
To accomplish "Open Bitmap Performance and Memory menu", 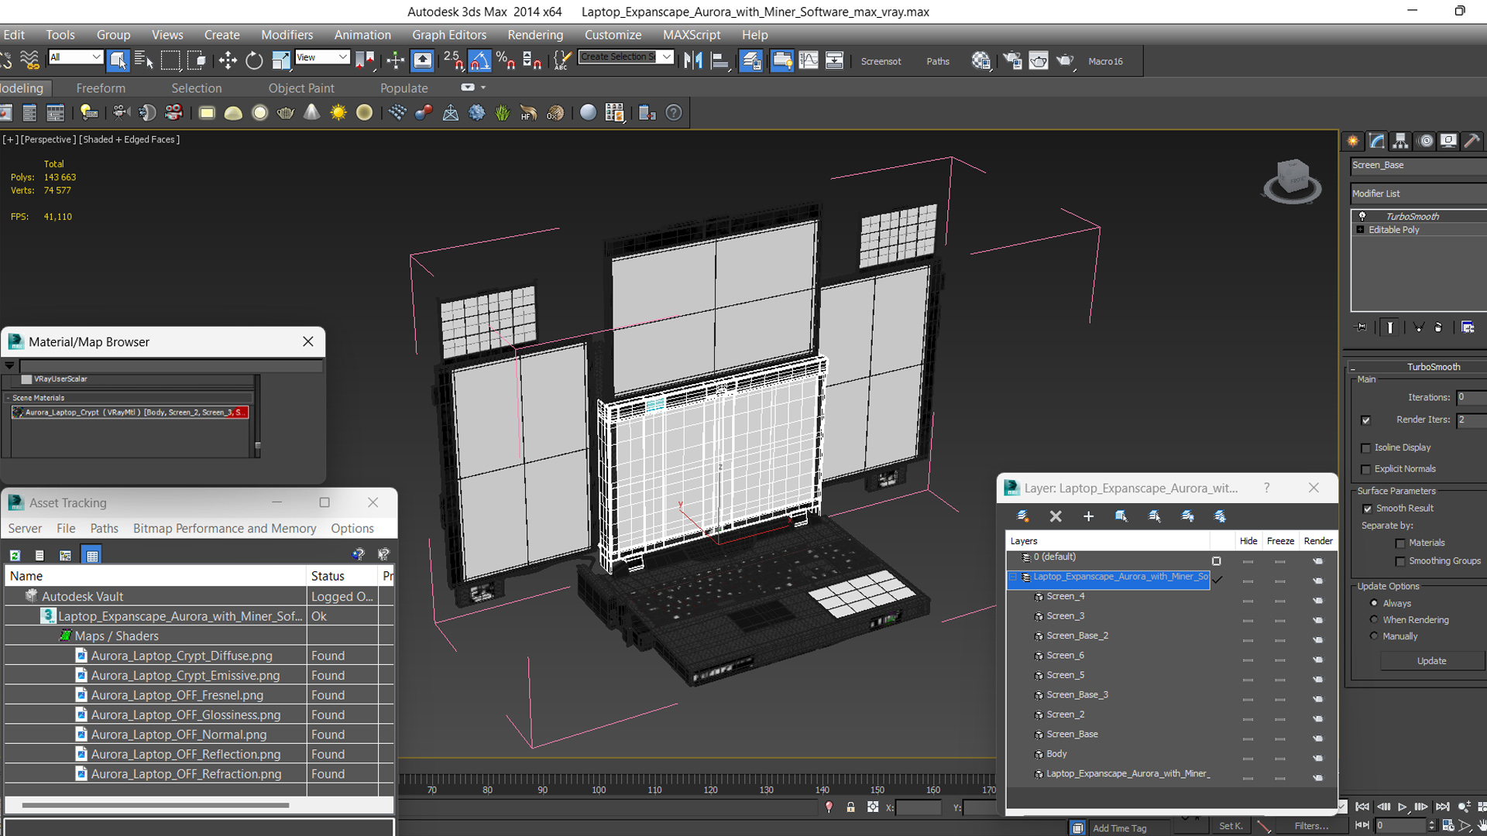I will (x=225, y=528).
